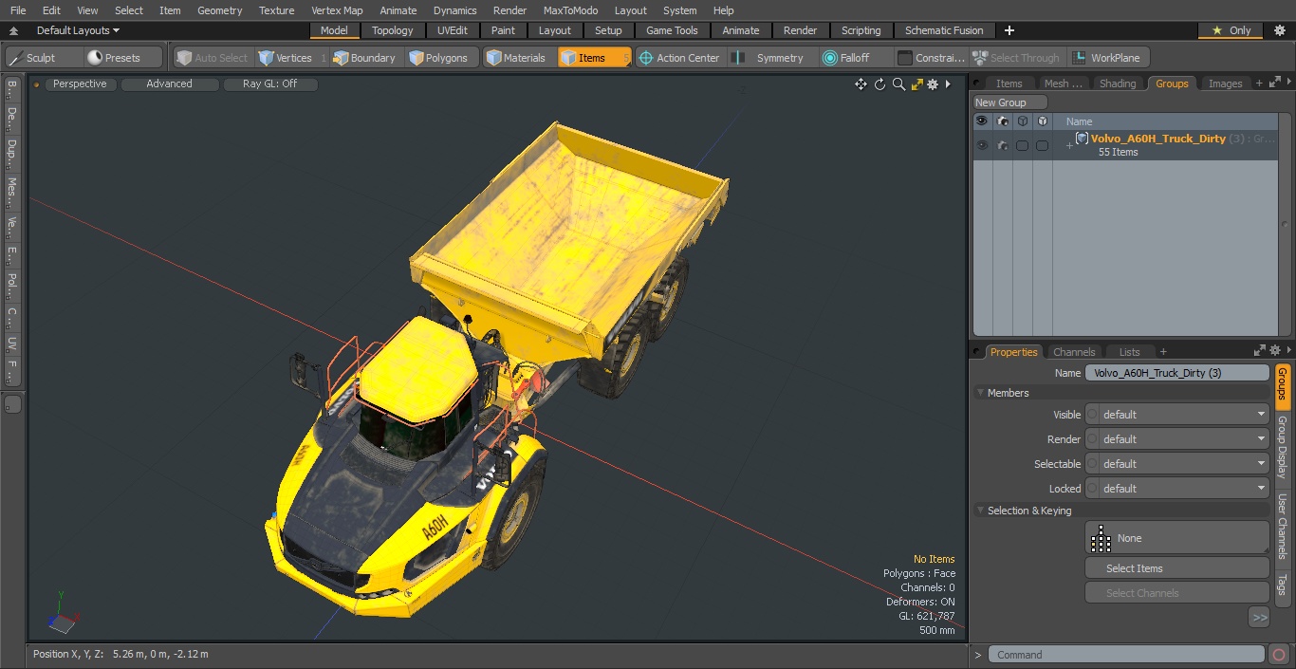Tick the first checkbox in Volvo group row

(1022, 145)
